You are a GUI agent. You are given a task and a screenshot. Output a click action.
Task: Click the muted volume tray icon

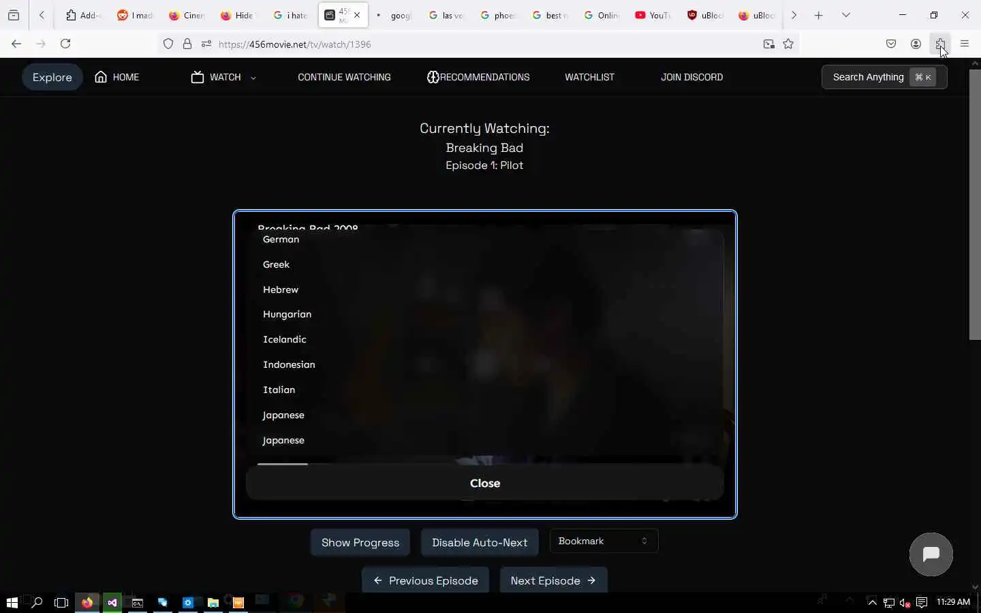point(905,602)
